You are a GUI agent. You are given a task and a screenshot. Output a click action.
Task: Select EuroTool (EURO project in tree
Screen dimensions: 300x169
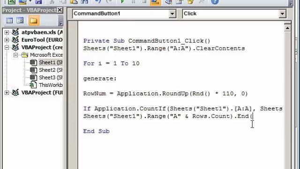[x=42, y=40]
